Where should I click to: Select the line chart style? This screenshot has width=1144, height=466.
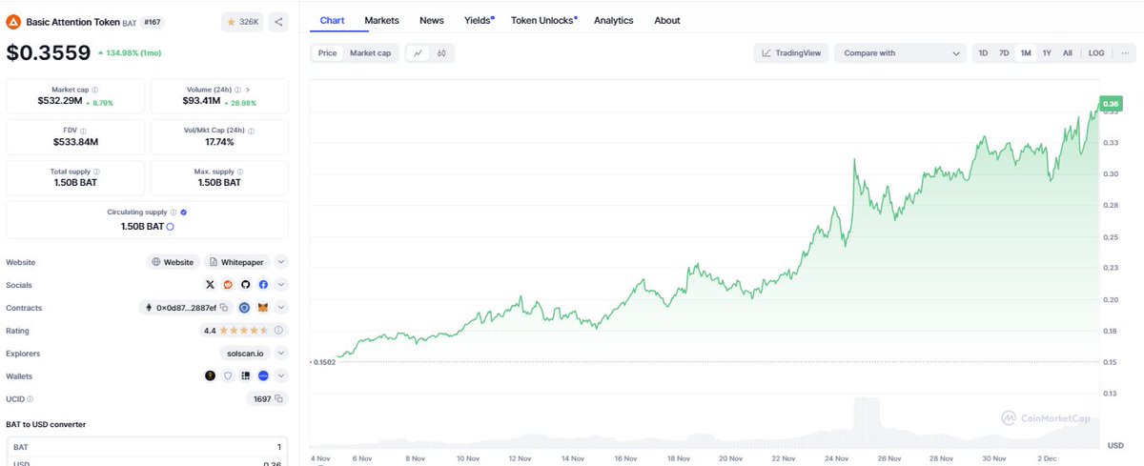(x=419, y=53)
